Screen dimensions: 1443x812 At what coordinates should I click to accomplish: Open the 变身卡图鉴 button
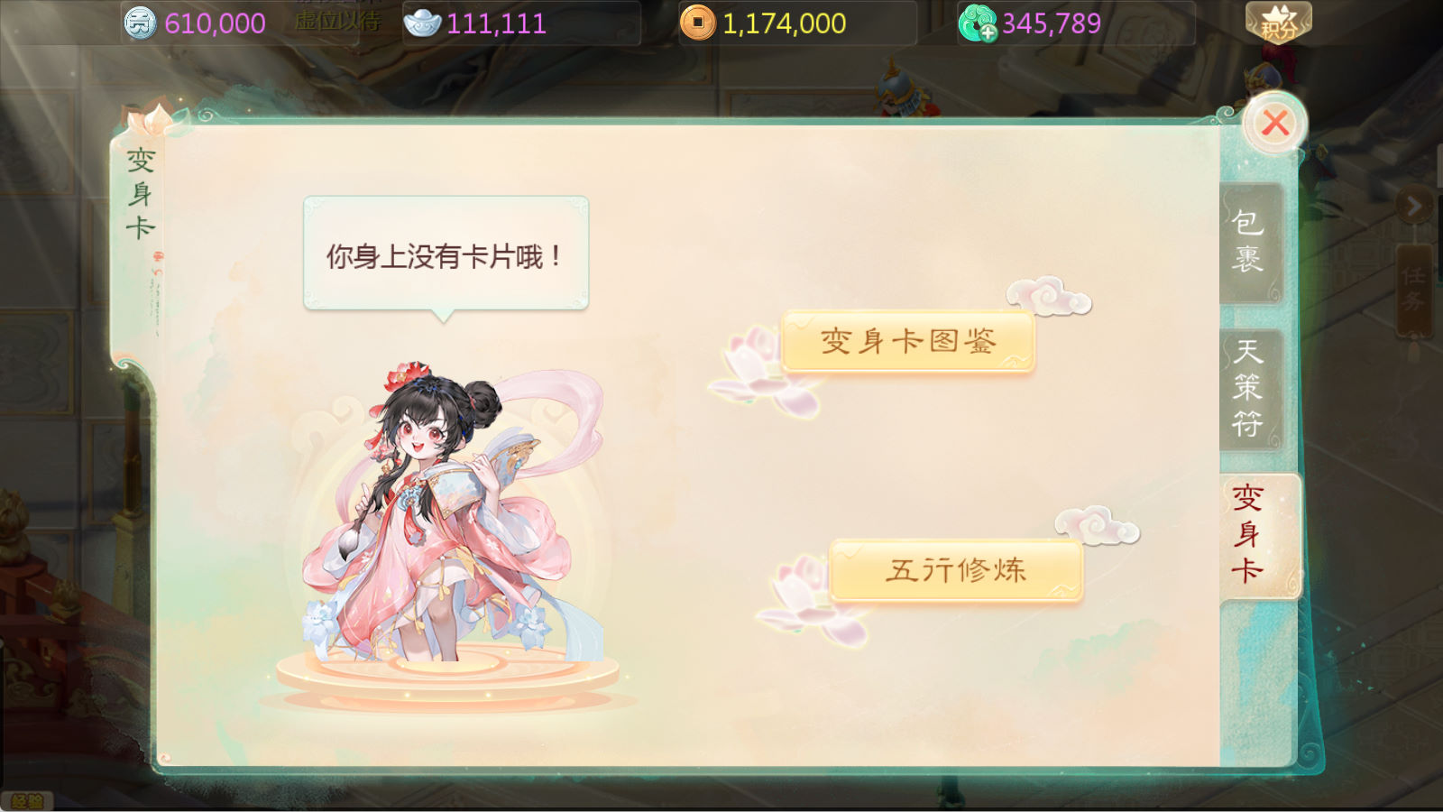click(x=908, y=342)
